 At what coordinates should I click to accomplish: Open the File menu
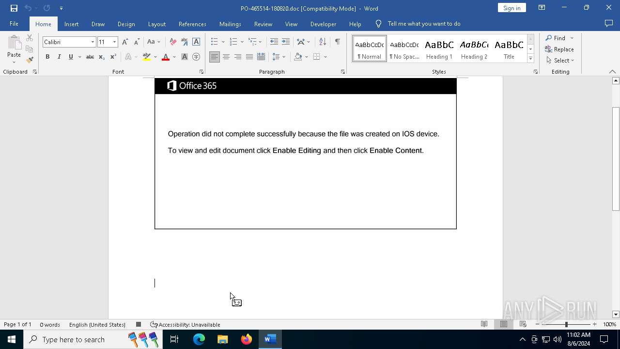pyautogui.click(x=14, y=24)
